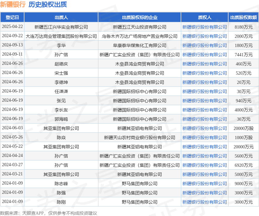
Task: Select the amount 5600万元
Action: pyautogui.click(x=244, y=156)
